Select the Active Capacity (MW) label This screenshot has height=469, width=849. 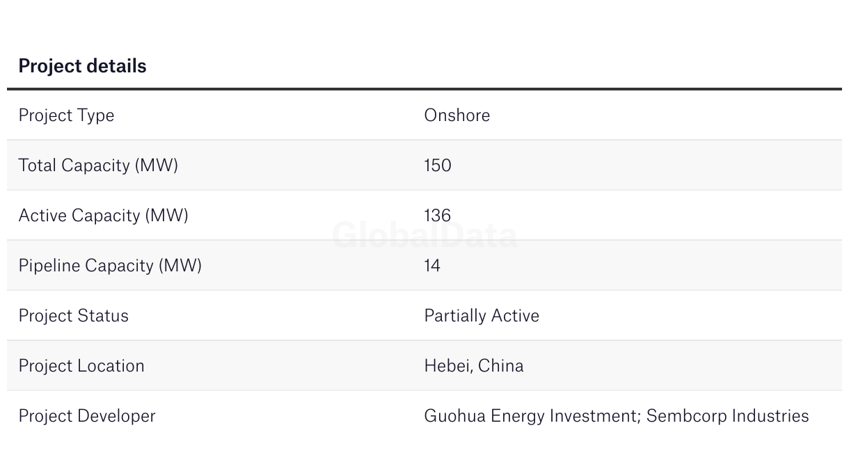[104, 216]
